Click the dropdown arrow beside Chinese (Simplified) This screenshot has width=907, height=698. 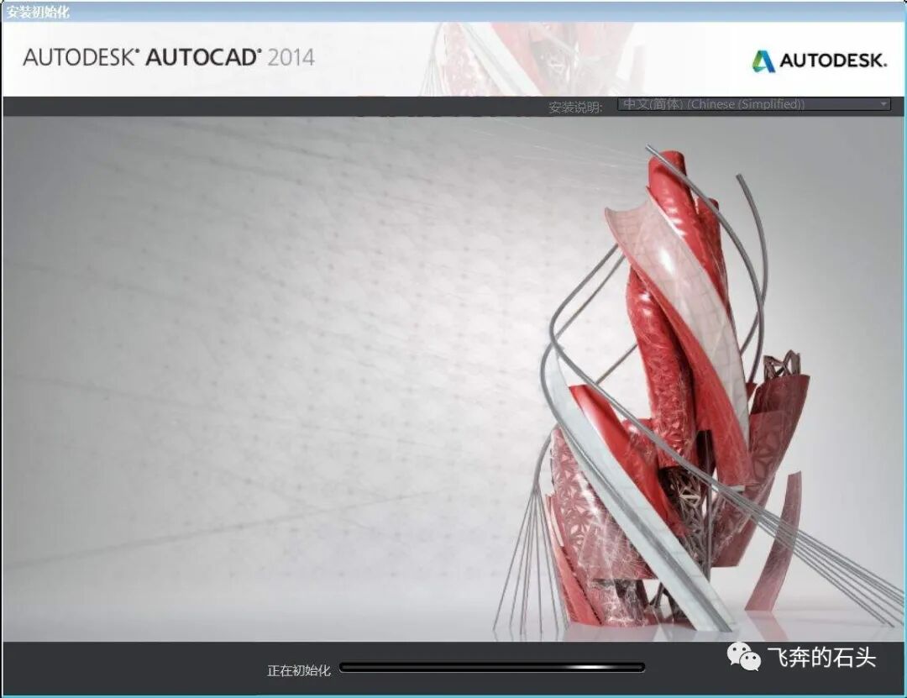coord(883,104)
